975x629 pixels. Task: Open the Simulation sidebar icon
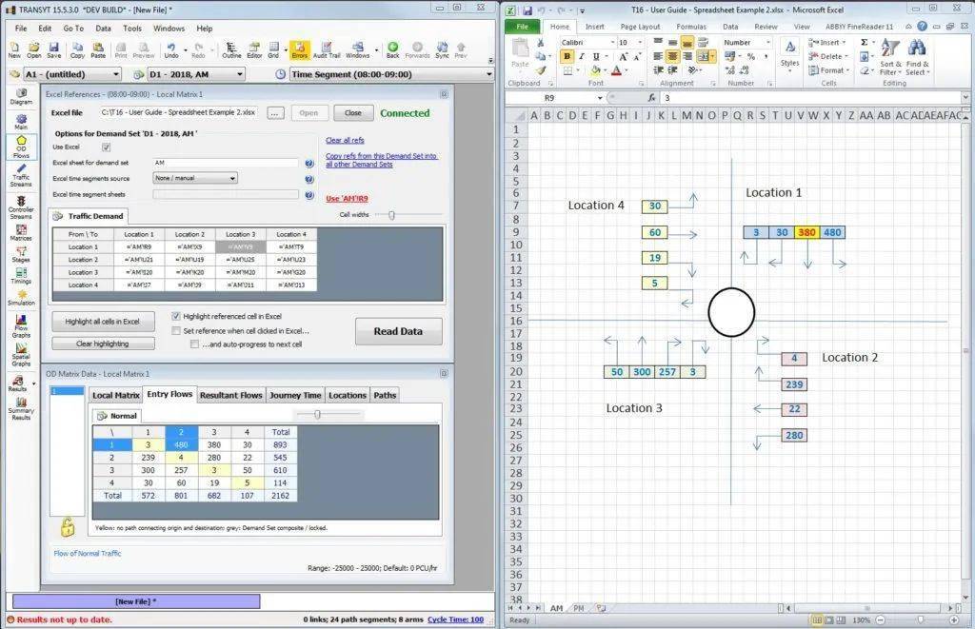pos(21,294)
